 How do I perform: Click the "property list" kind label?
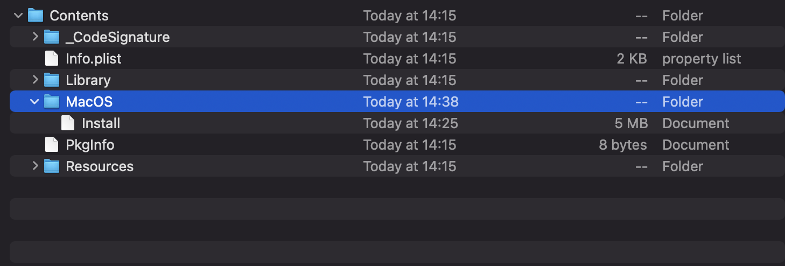(702, 59)
